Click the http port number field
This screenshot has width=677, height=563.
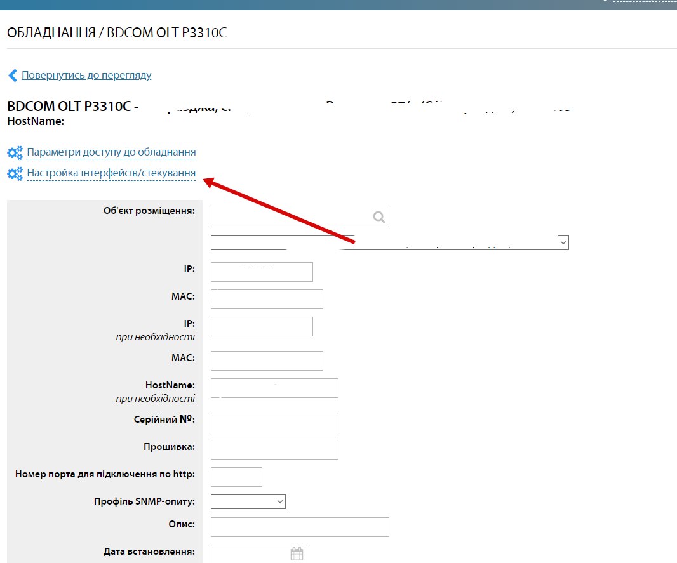tap(236, 477)
